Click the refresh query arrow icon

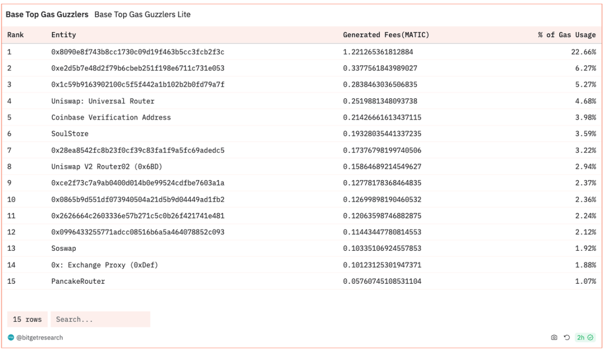[x=567, y=337]
